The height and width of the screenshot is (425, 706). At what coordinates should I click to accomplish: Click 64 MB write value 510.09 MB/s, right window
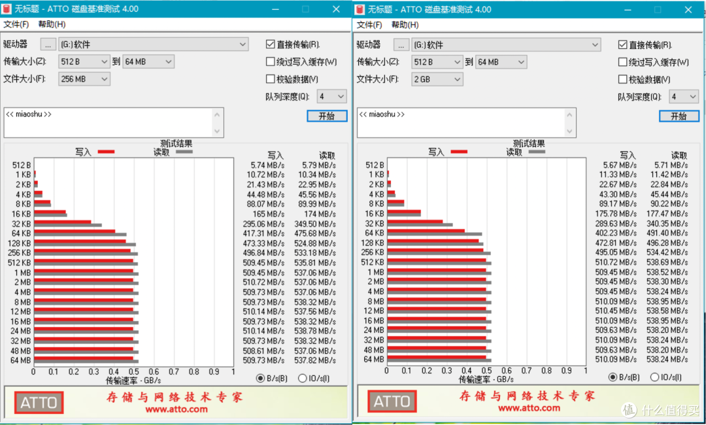pos(616,359)
